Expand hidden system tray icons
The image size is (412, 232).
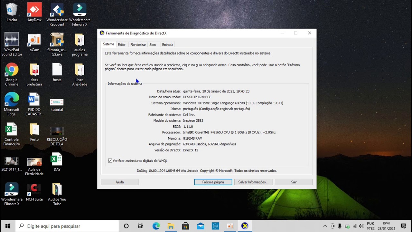[325, 226]
